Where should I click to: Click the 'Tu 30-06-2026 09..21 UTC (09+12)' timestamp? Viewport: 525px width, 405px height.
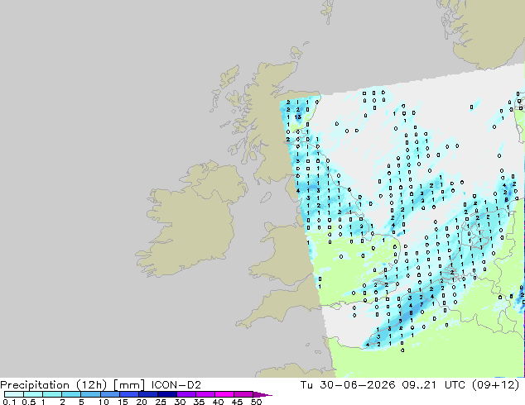(410, 385)
